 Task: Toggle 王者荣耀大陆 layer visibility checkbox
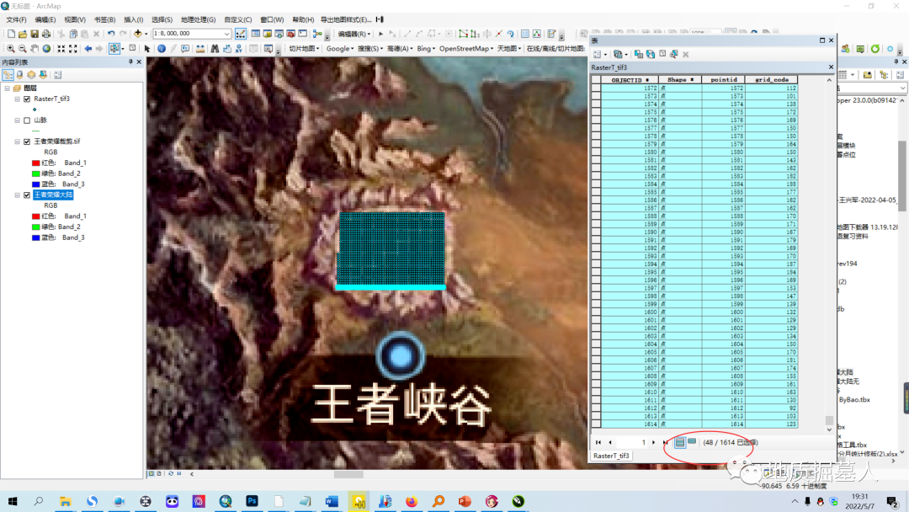(x=27, y=195)
